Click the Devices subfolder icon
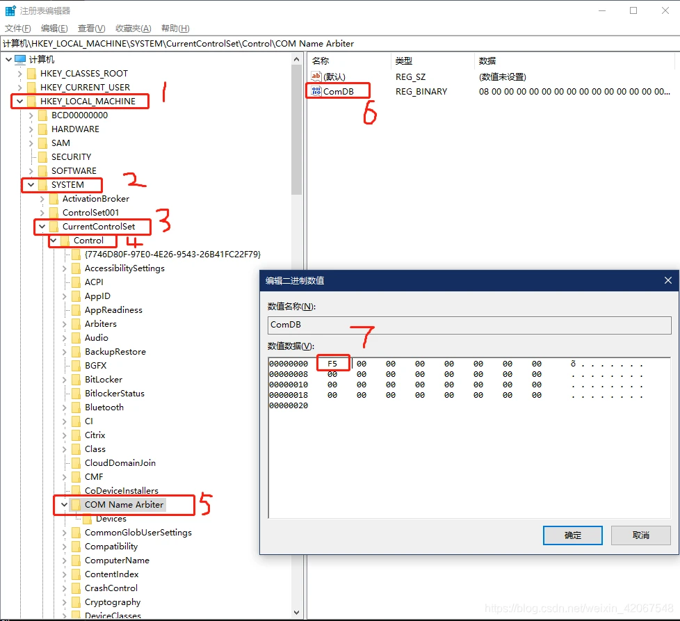Image resolution: width=680 pixels, height=621 pixels. 87,519
